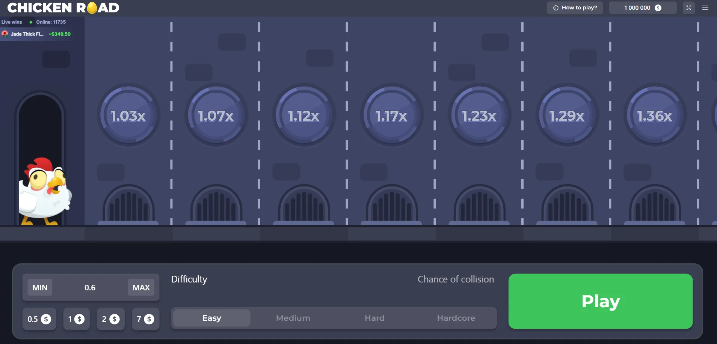Enable Hardcore difficulty
The image size is (717, 344).
(x=456, y=318)
